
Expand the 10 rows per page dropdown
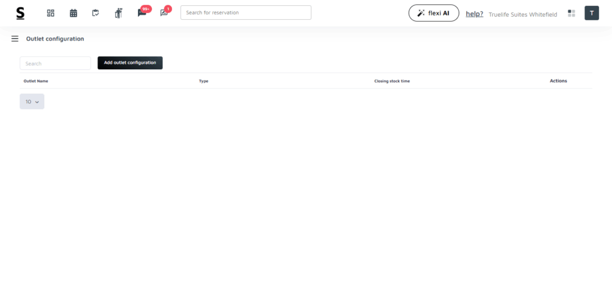click(32, 101)
